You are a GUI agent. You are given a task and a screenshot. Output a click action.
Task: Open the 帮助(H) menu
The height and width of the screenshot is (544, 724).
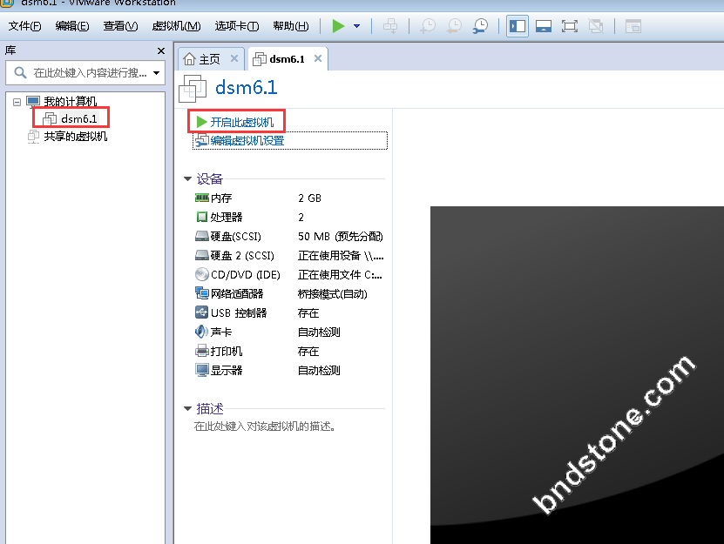click(291, 26)
